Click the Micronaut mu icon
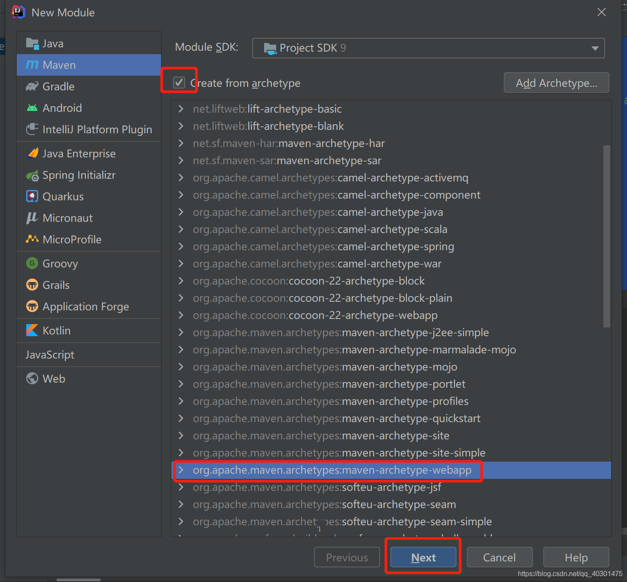627x582 pixels. click(32, 218)
